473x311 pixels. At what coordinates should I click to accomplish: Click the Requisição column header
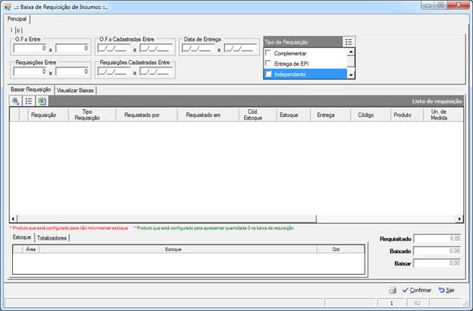[x=48, y=115]
